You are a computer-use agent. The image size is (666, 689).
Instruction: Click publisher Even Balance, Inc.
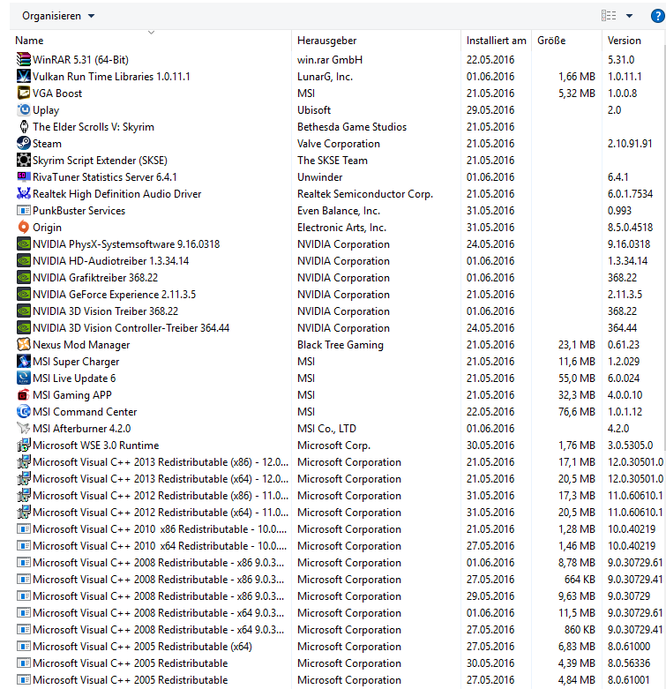point(338,211)
